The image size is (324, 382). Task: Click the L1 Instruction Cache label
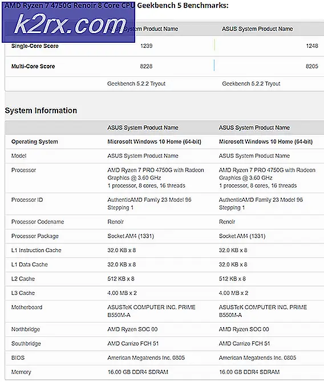click(37, 250)
